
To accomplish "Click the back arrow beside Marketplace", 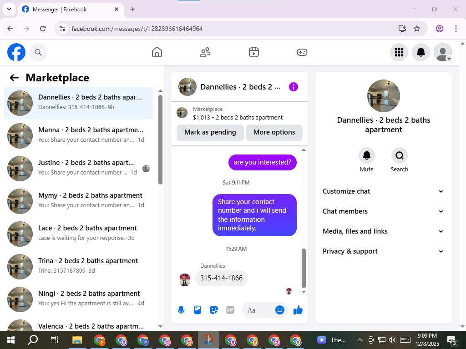I will tap(14, 78).
